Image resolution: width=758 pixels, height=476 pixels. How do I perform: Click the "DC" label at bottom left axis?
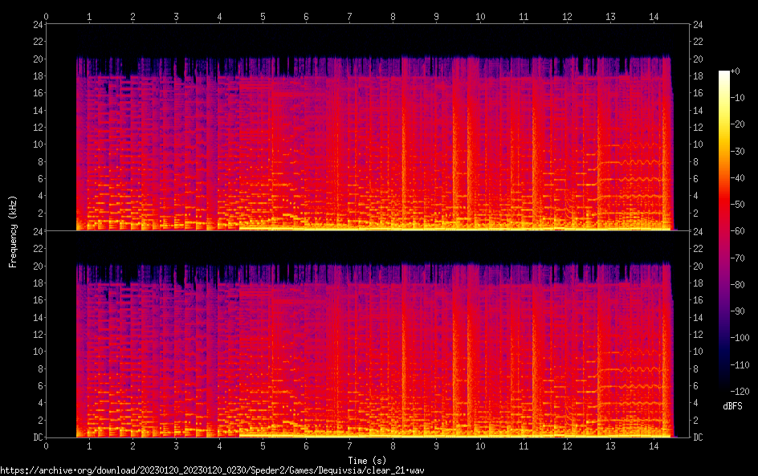coord(37,437)
